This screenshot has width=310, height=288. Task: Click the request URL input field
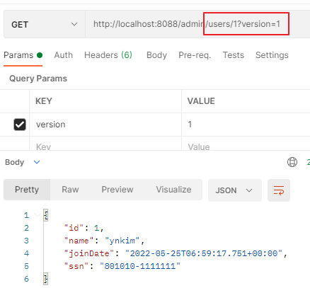pos(197,24)
